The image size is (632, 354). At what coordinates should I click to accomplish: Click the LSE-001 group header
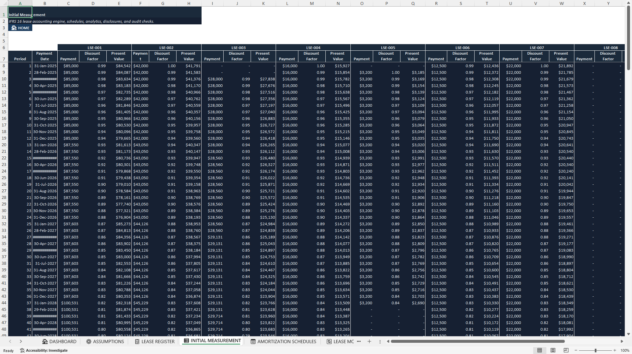[x=95, y=48]
